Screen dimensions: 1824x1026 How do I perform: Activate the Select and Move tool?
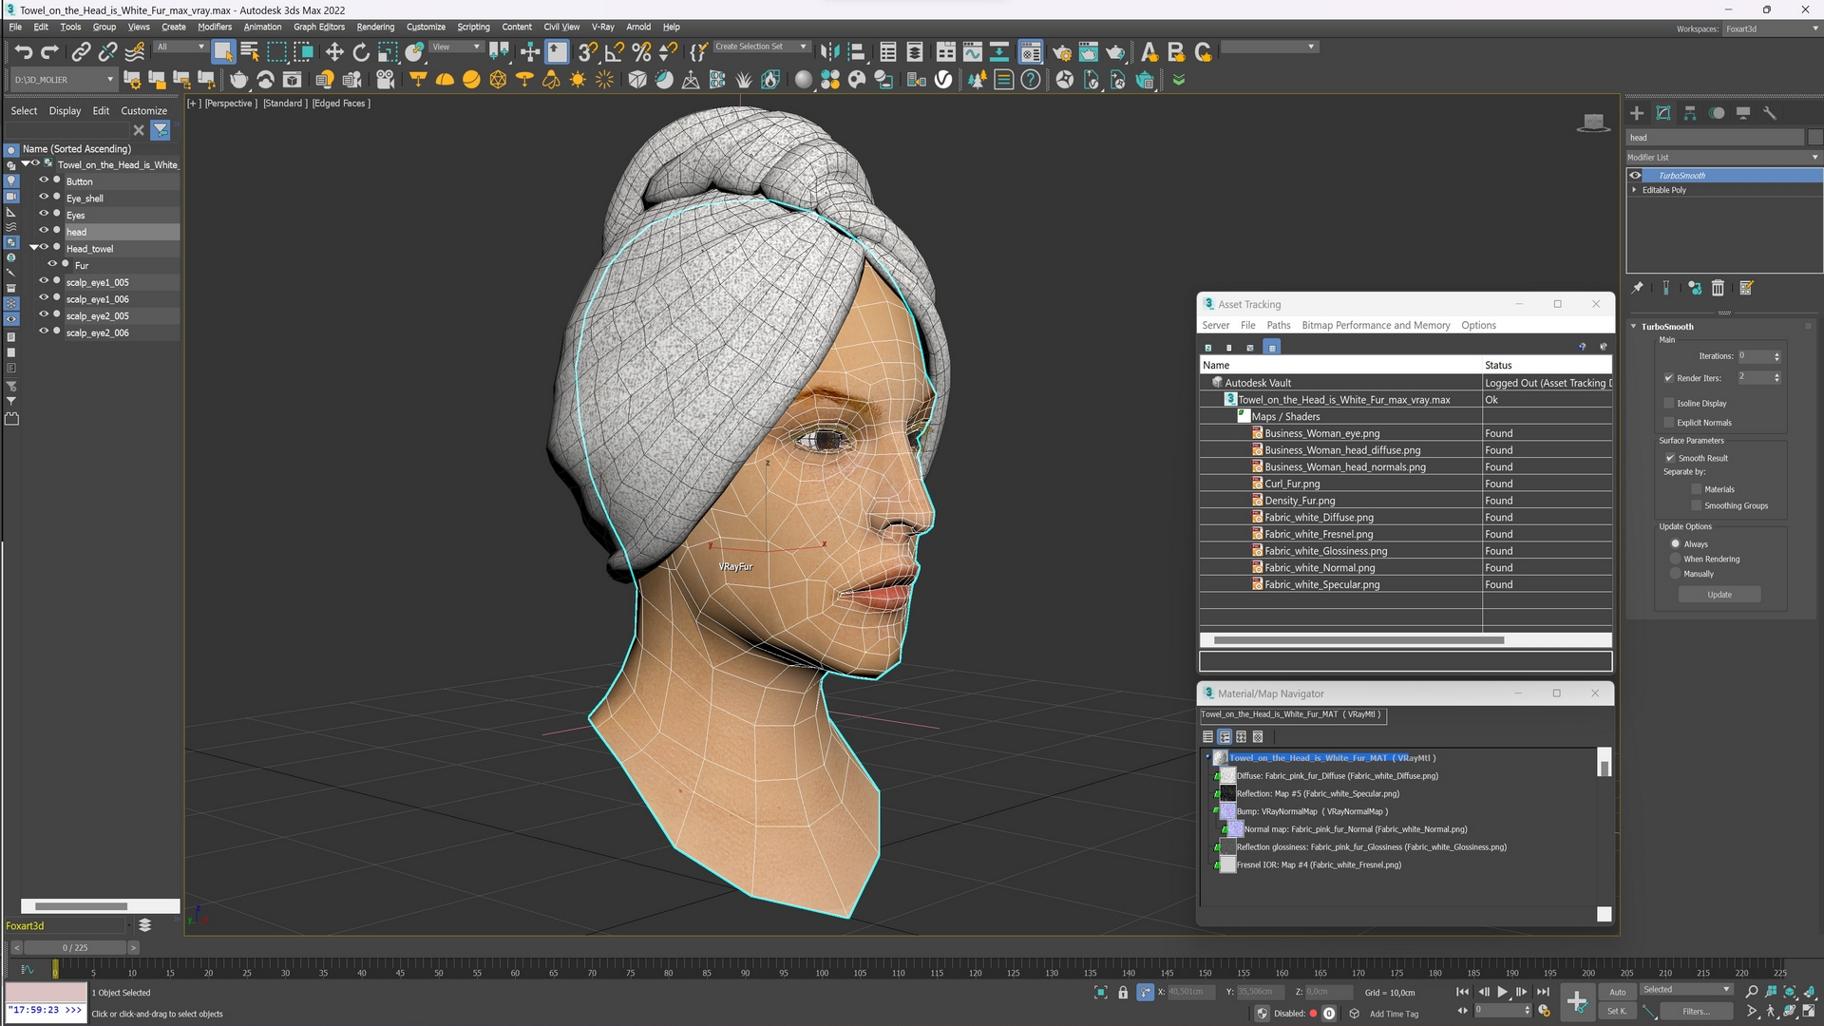coord(334,52)
